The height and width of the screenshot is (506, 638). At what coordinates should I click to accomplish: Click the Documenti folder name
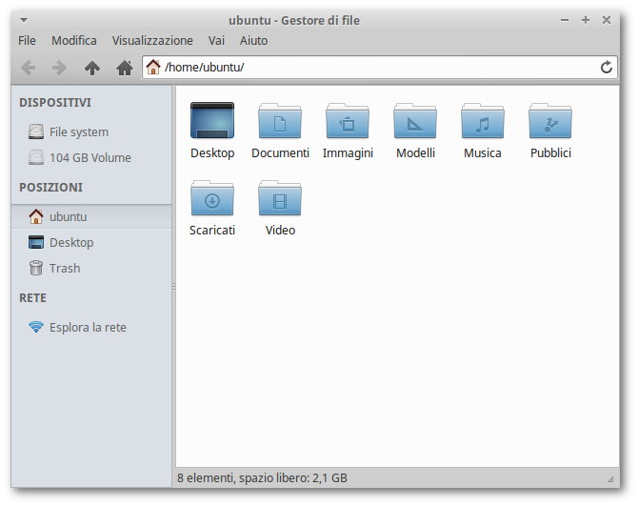click(280, 153)
